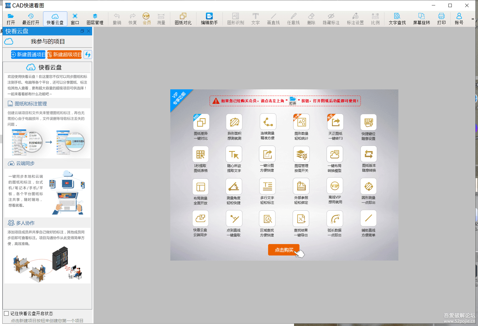The width and height of the screenshot is (478, 326).
Task: Click the 我参与的项目 header
Action: (48, 41)
